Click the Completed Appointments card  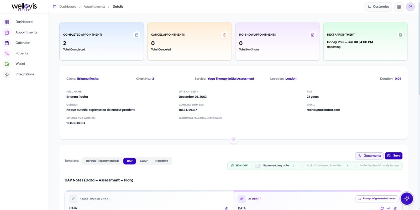[x=102, y=41]
